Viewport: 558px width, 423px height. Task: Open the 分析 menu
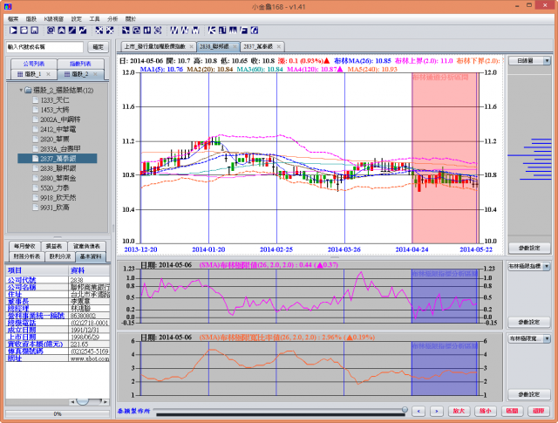[112, 17]
